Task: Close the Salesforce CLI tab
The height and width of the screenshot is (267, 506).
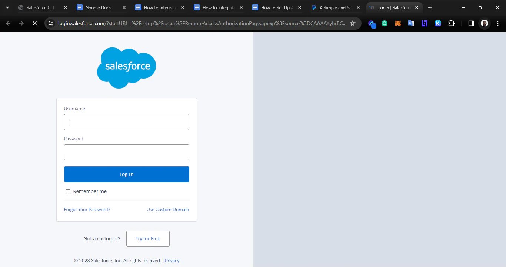Action: (66, 7)
